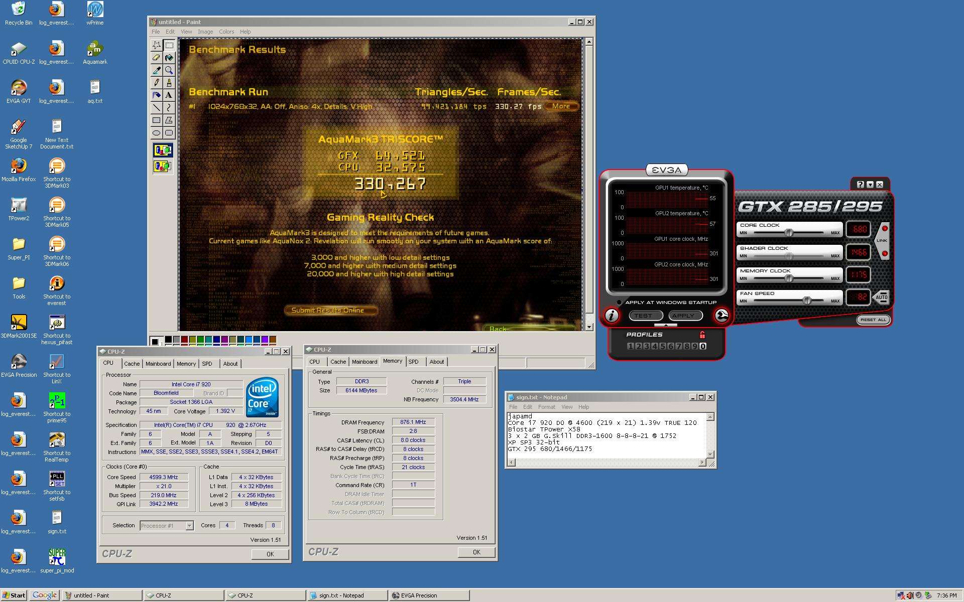
Task: Switch to sign.txt Notepad taskbar button
Action: tap(347, 595)
